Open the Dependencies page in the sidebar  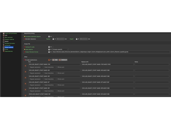coord(9,51)
